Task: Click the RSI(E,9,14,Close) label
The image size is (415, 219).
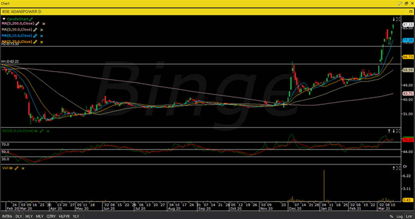Action: pos(18,131)
